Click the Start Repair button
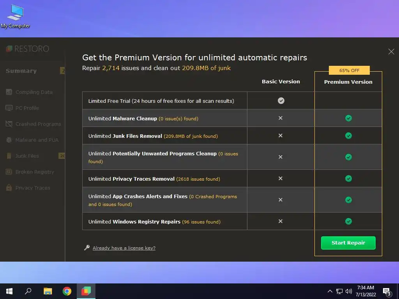399x299 pixels. pos(348,243)
